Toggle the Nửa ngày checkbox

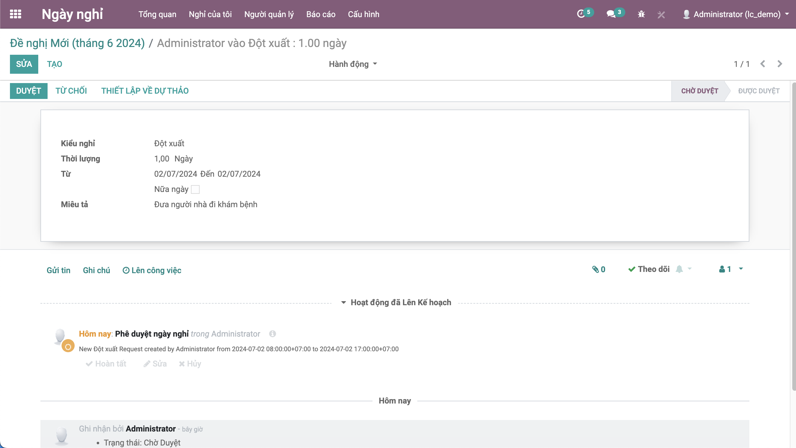click(195, 189)
